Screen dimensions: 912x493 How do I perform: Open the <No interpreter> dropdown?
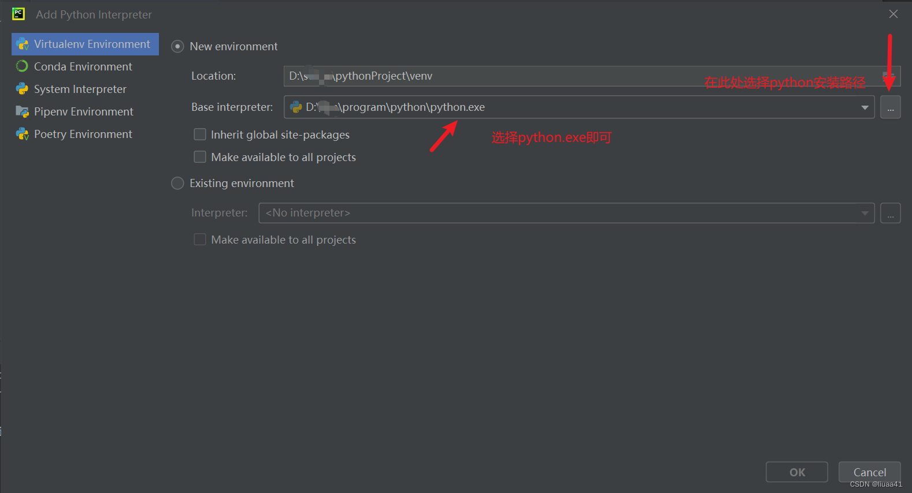coord(566,213)
